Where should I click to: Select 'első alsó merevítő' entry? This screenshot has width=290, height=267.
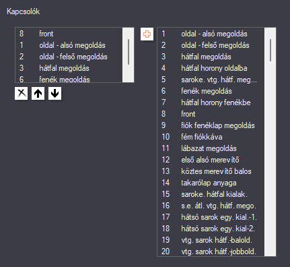(211, 160)
